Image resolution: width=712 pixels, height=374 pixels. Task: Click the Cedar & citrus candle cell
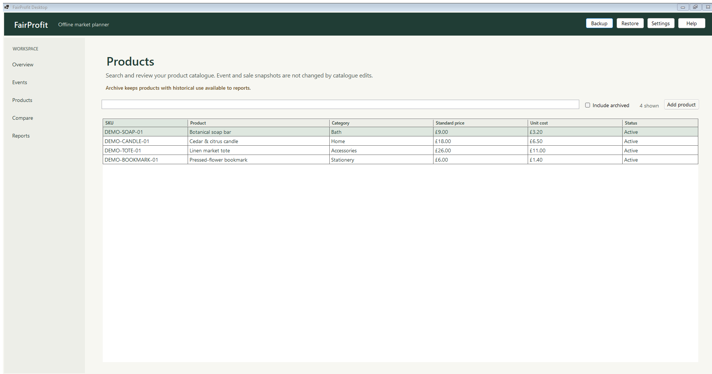[x=258, y=141]
